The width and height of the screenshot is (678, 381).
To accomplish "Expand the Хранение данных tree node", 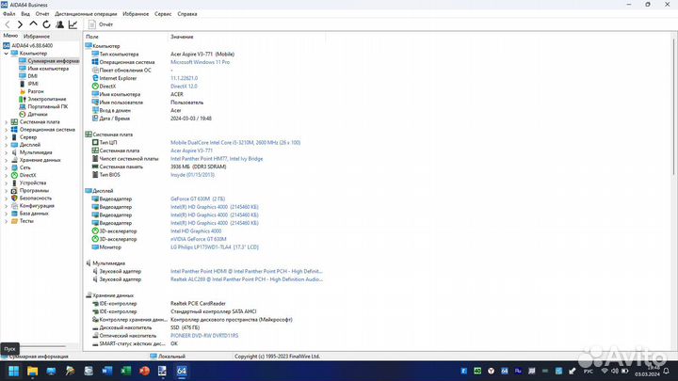I will click(6, 160).
